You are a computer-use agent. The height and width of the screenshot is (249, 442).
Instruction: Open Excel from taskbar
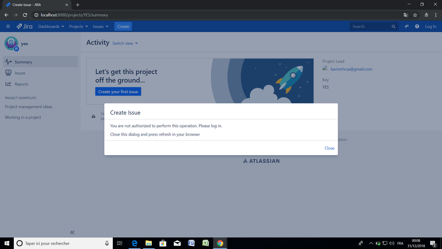(x=205, y=243)
